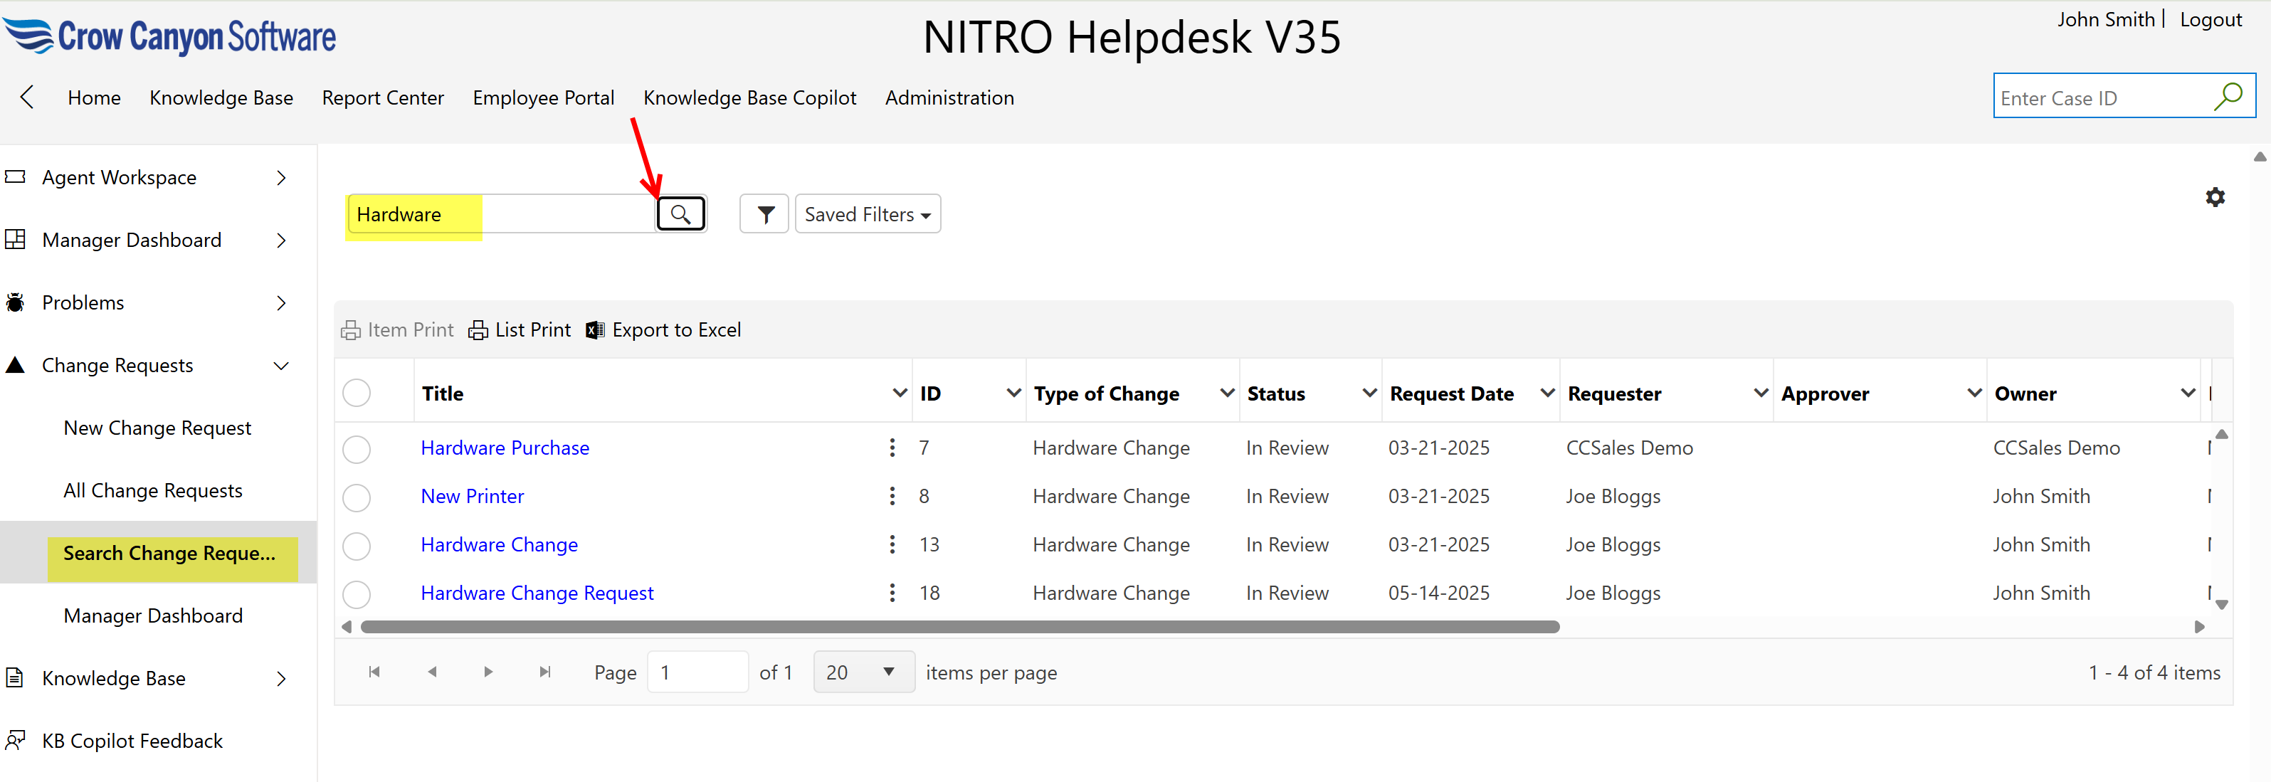Open the Hardware Change Request link
This screenshot has height=782, width=2271.
point(537,593)
